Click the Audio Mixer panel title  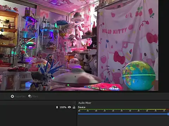click(x=85, y=103)
